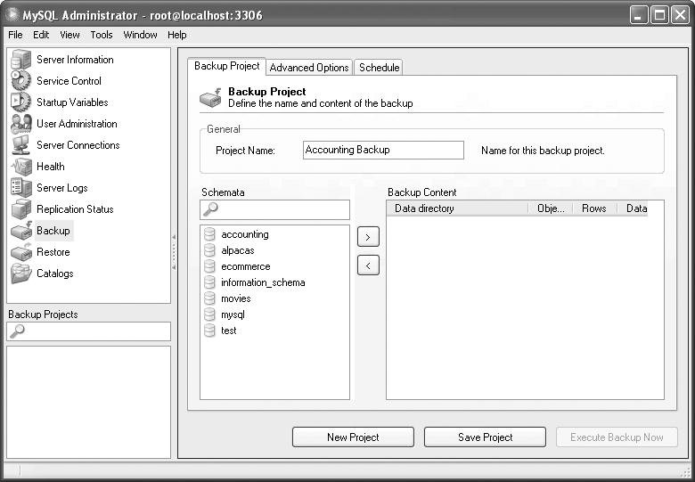This screenshot has height=482, width=695.
Task: Select the accounting schema
Action: tap(245, 234)
